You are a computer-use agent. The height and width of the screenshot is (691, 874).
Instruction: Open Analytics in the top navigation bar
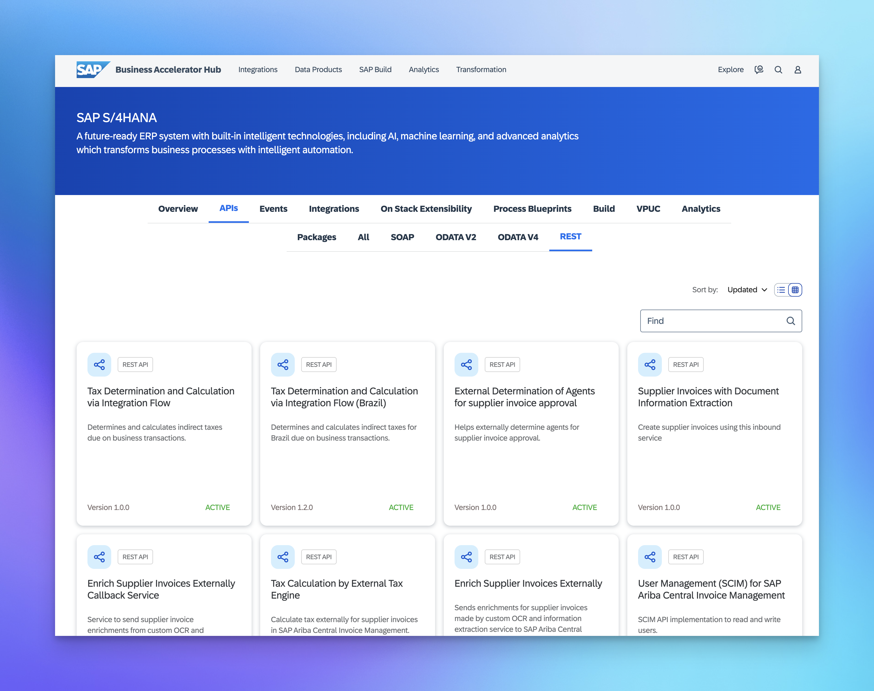pyautogui.click(x=424, y=70)
